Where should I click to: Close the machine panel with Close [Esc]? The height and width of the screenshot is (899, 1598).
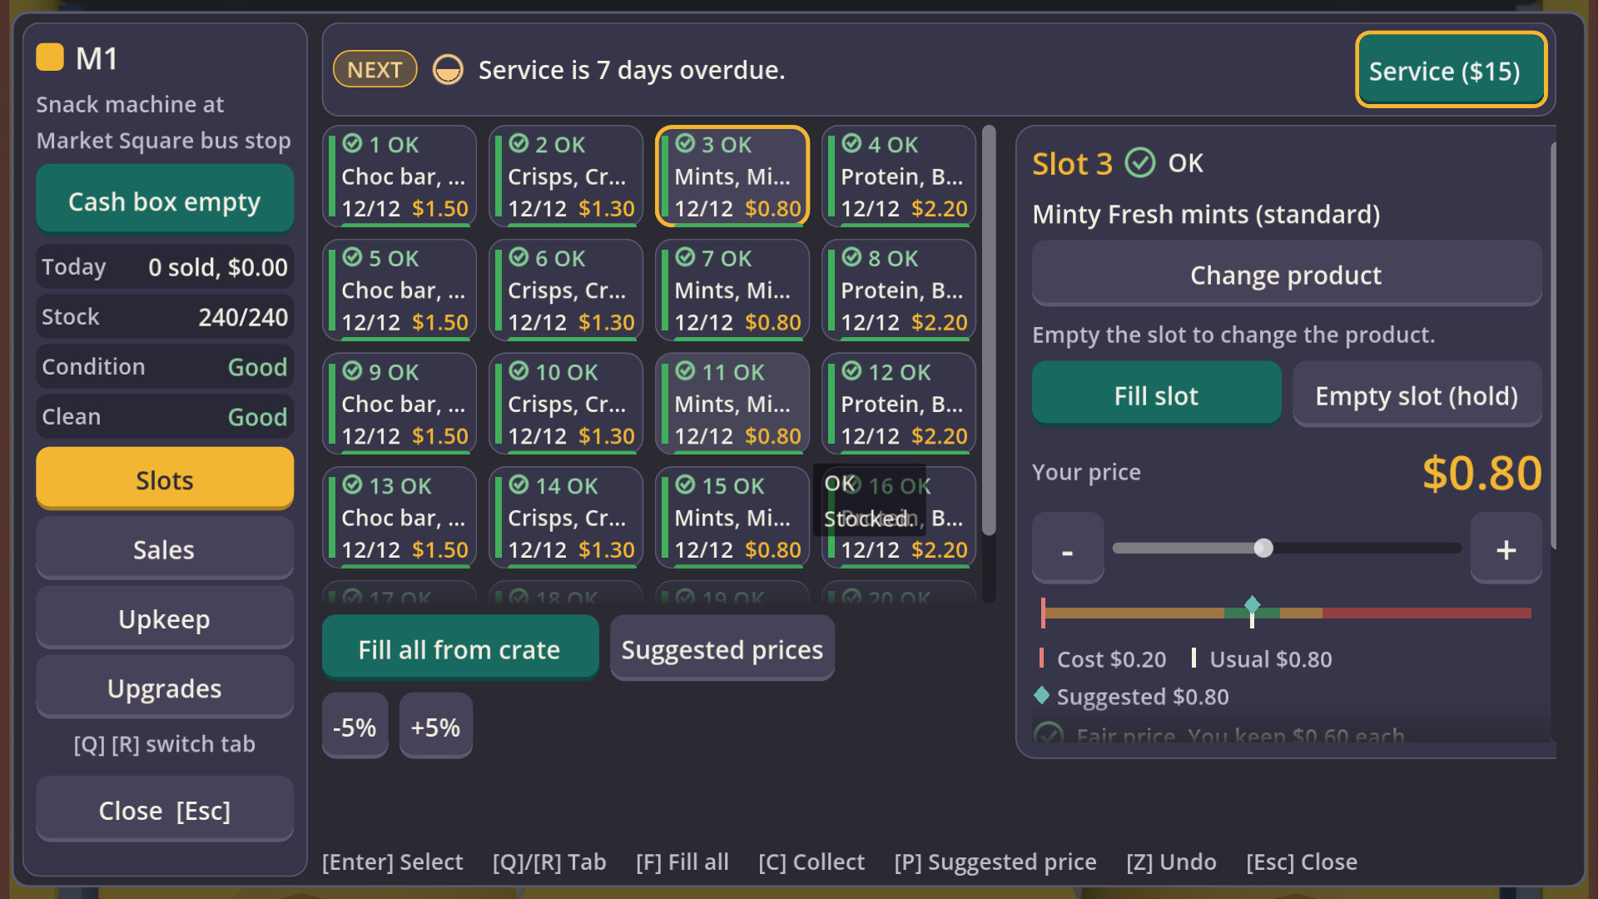(165, 809)
